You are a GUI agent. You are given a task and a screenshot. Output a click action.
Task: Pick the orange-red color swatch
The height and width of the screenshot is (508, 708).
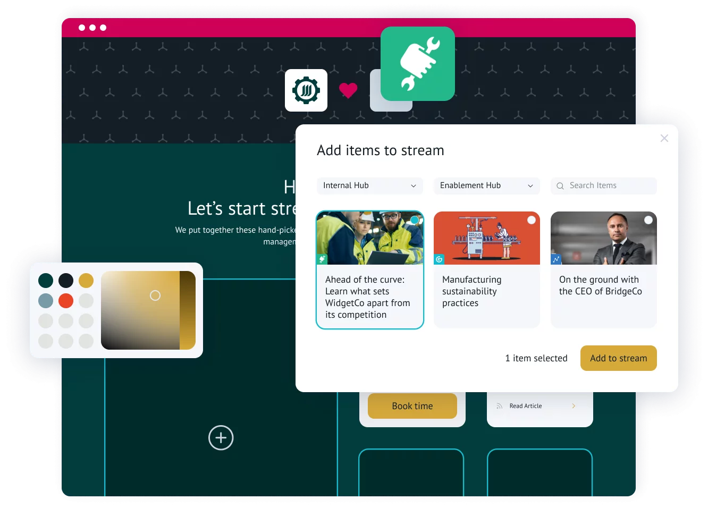point(66,301)
